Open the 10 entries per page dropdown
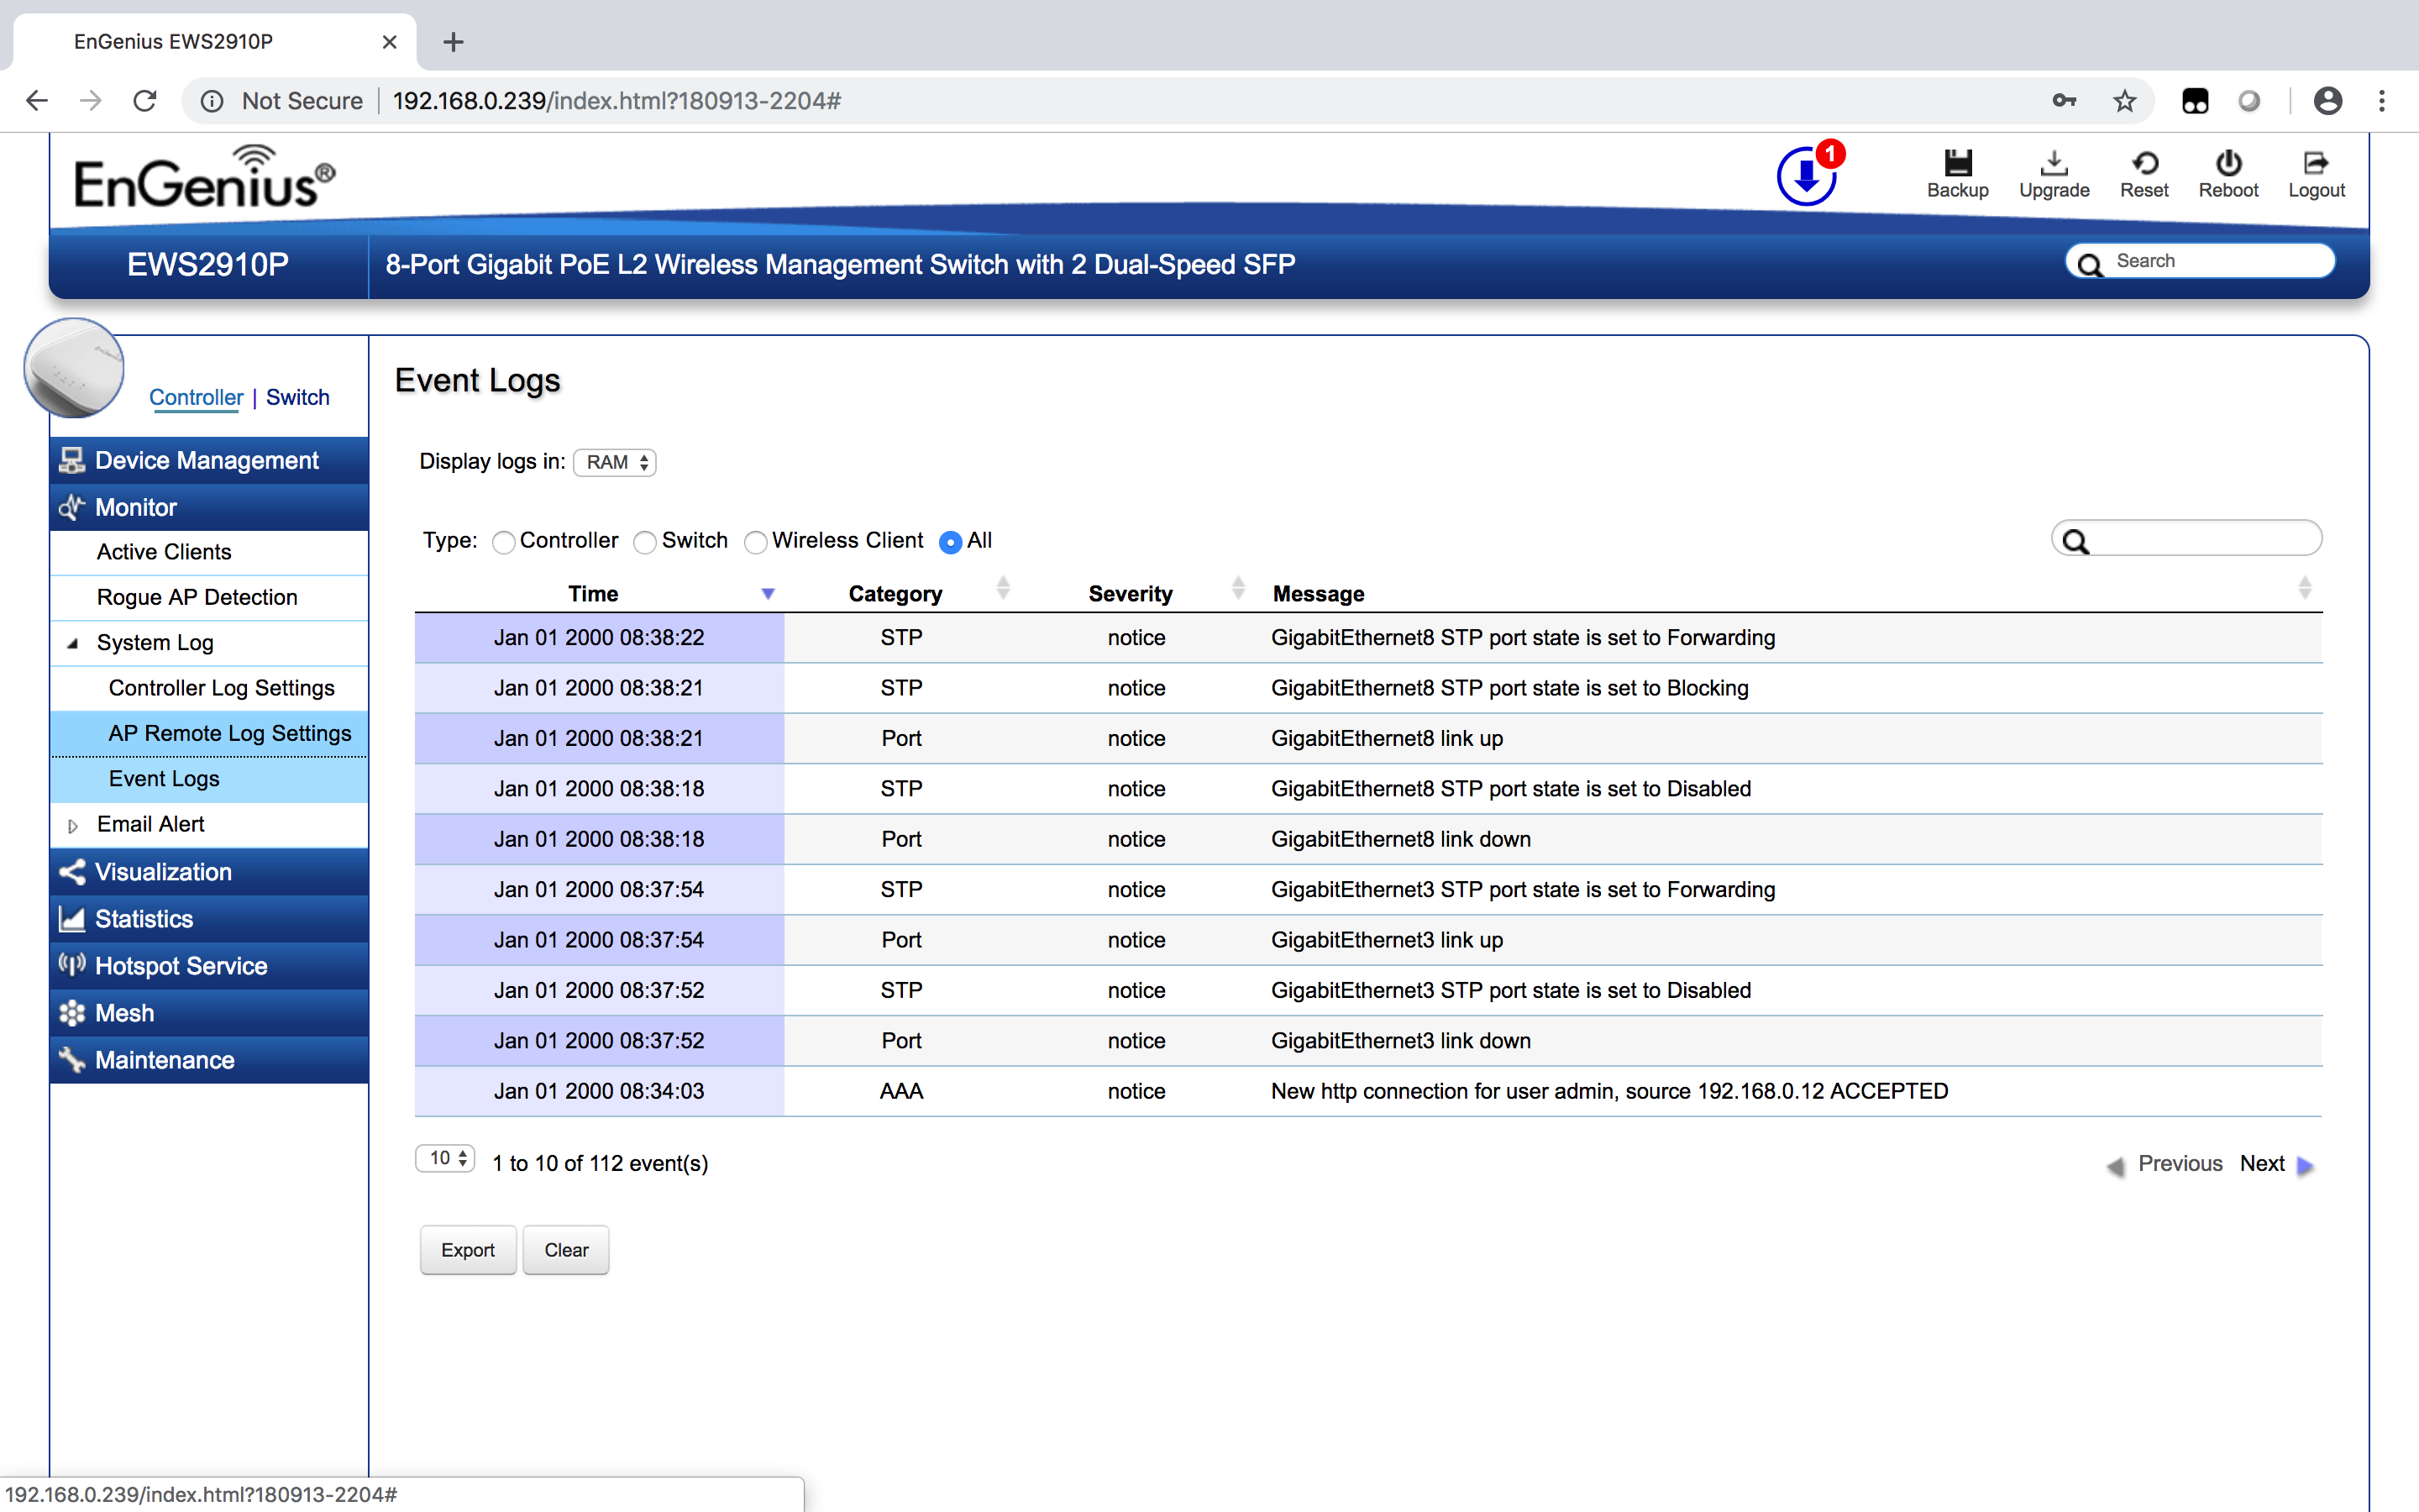This screenshot has width=2419, height=1512. 445,1158
